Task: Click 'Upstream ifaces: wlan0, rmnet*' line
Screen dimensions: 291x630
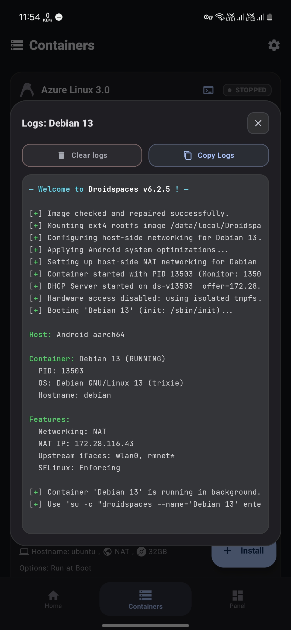Action: click(106, 456)
